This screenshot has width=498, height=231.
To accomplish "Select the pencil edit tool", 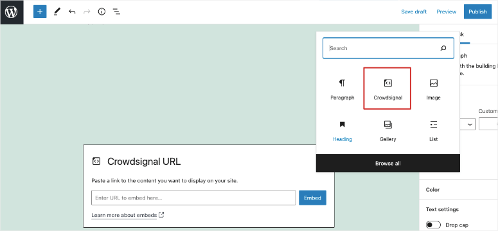I will [57, 12].
